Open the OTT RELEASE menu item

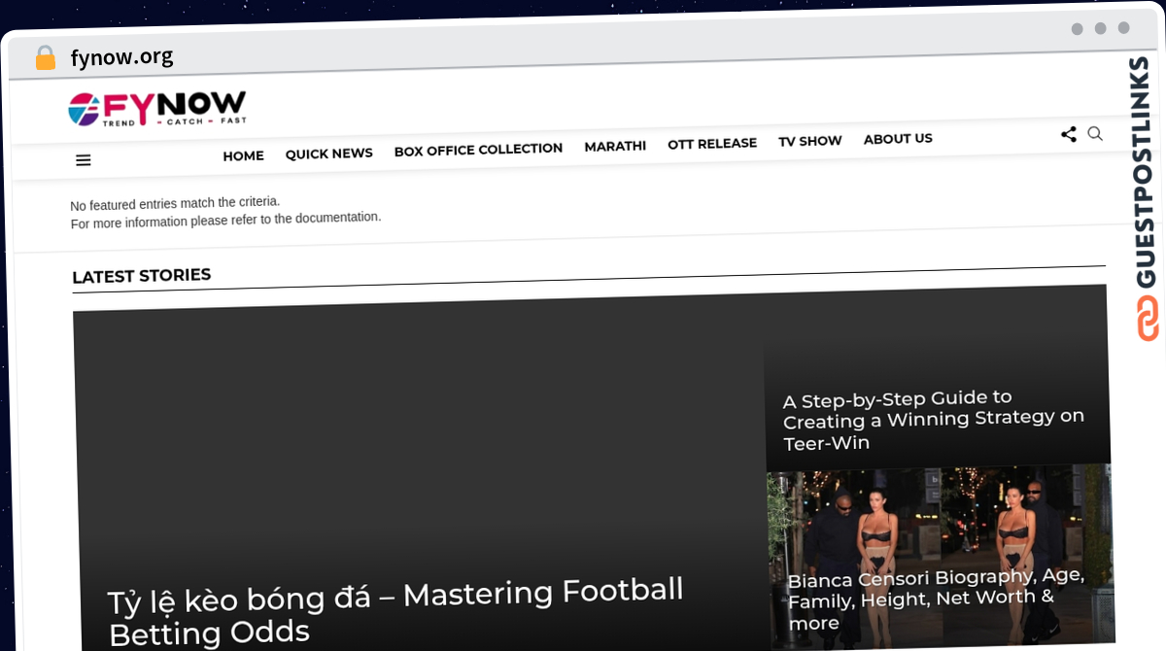[712, 144]
